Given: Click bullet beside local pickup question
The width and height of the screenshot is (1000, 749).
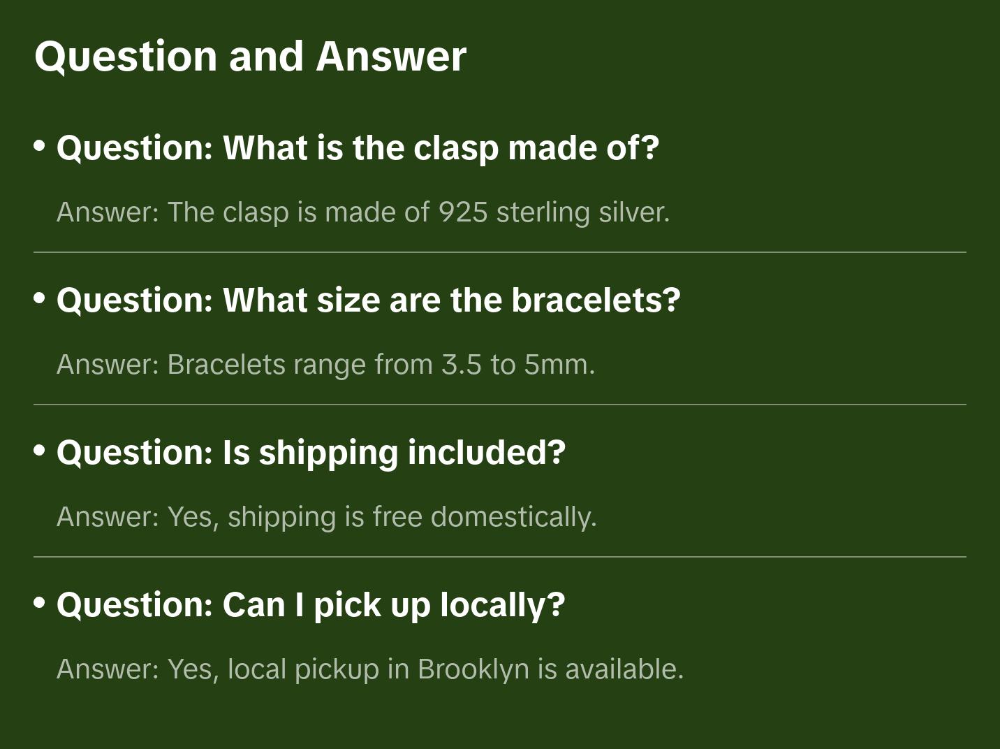Looking at the screenshot, I should (x=40, y=603).
